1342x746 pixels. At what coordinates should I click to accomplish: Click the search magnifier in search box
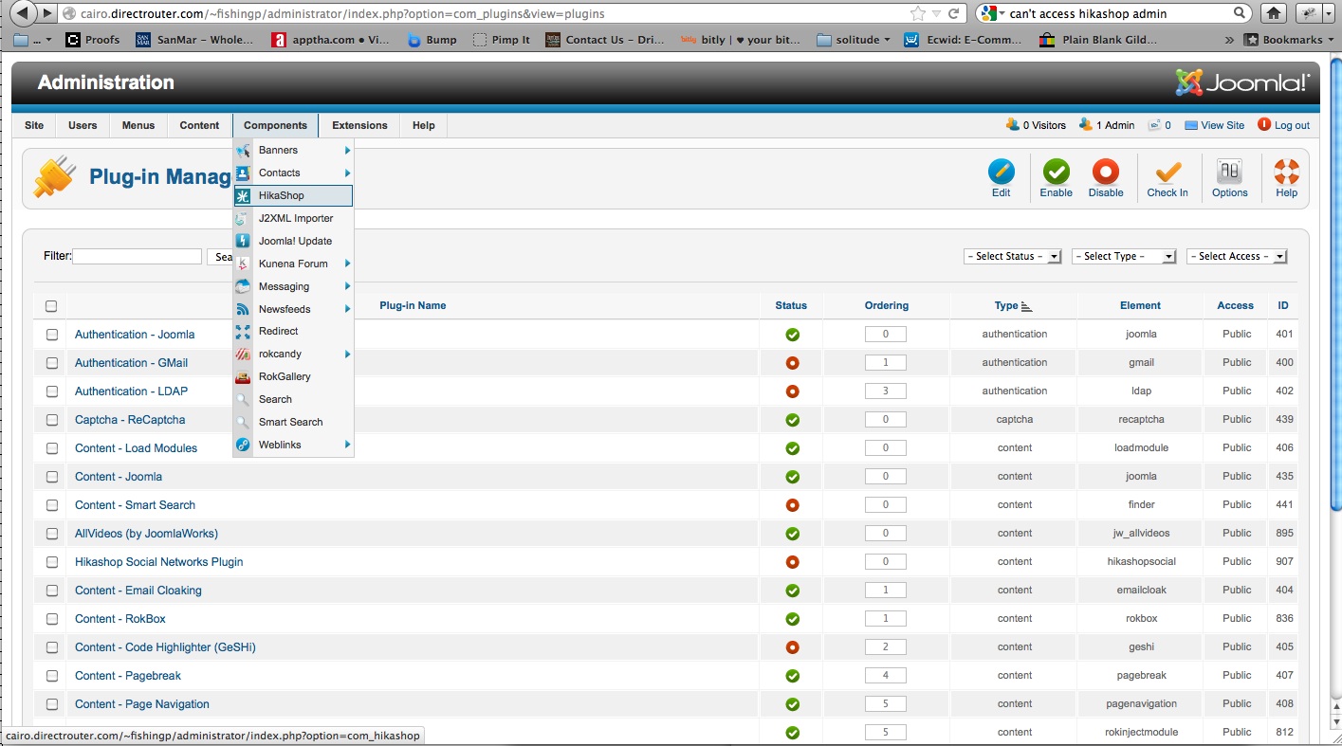tap(1240, 13)
